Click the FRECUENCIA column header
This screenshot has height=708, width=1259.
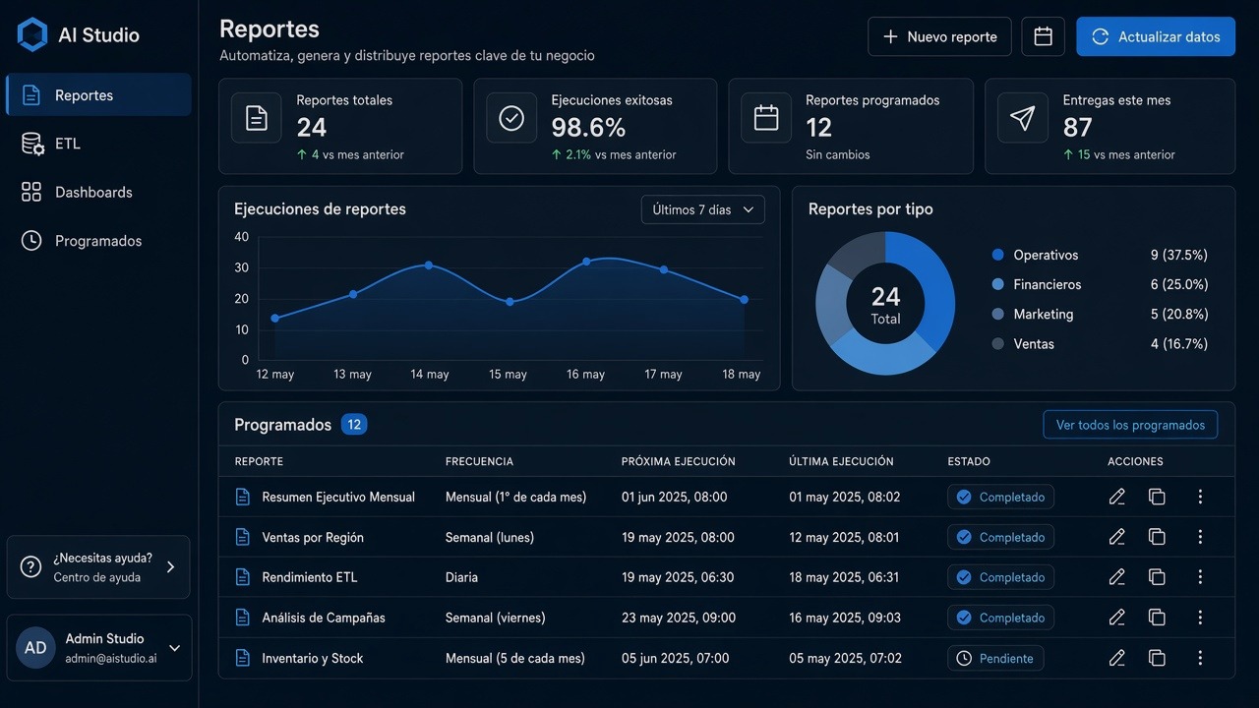[479, 461]
